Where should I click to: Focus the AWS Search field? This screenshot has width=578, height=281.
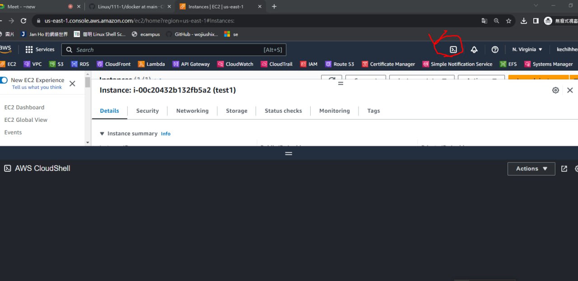coord(174,50)
